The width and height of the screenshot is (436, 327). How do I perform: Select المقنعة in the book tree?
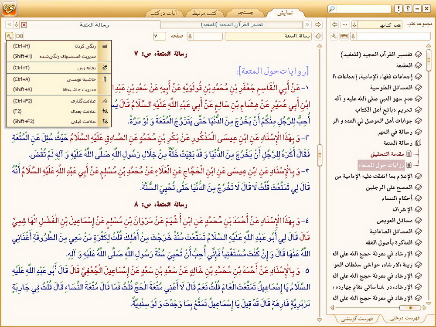point(404,66)
